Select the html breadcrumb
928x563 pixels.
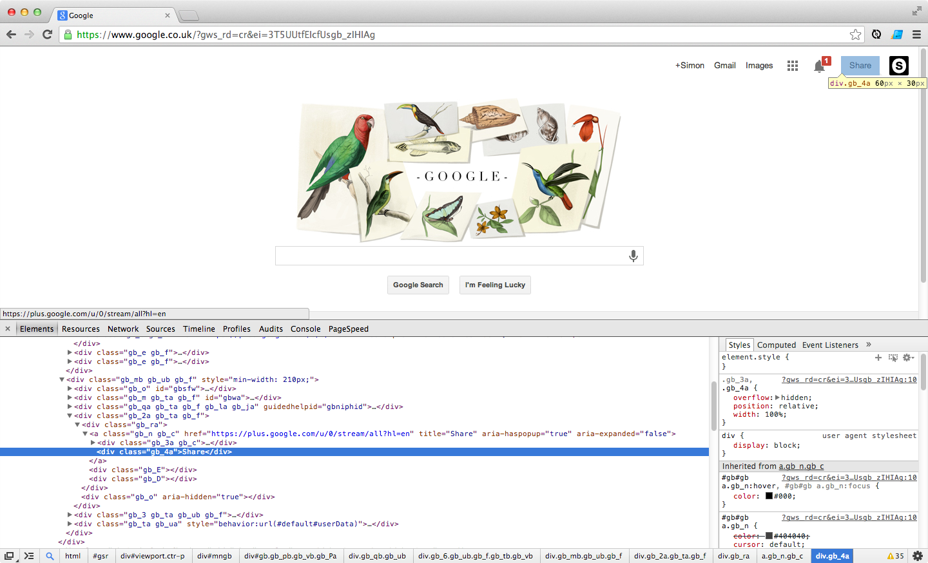pos(73,556)
